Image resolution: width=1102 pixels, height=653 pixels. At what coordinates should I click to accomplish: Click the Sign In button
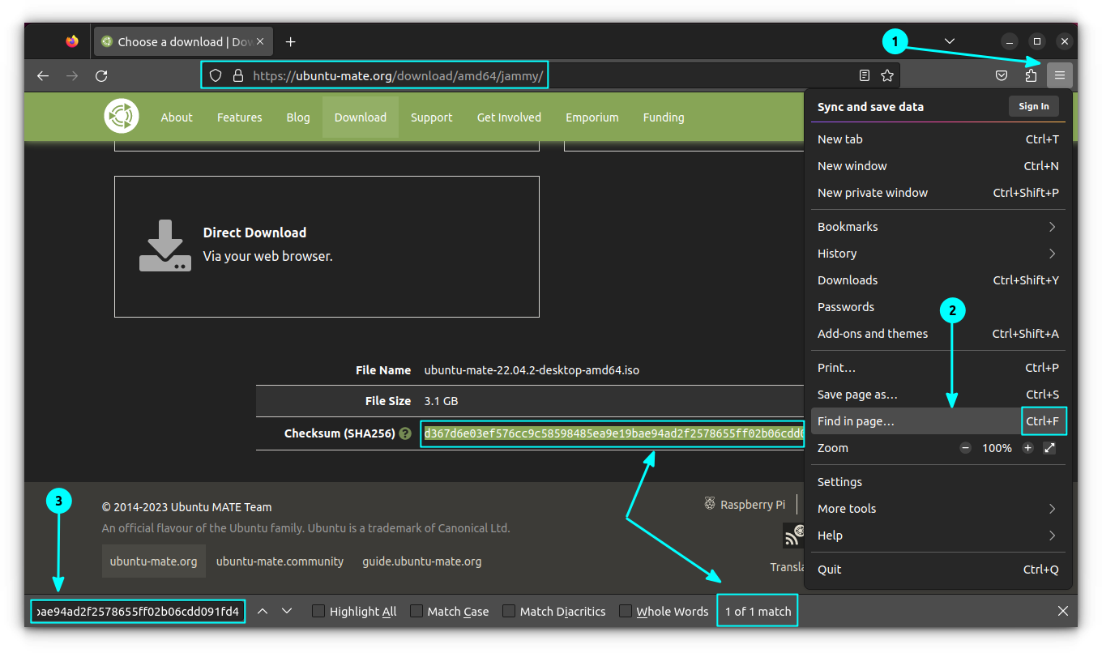point(1033,105)
